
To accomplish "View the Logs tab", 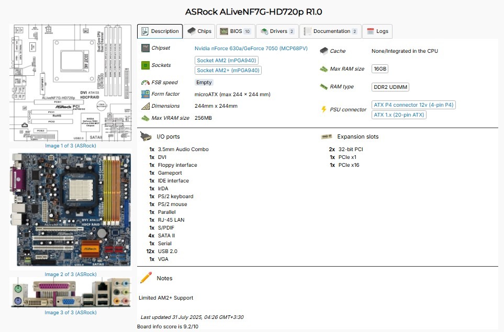I will [x=377, y=31].
